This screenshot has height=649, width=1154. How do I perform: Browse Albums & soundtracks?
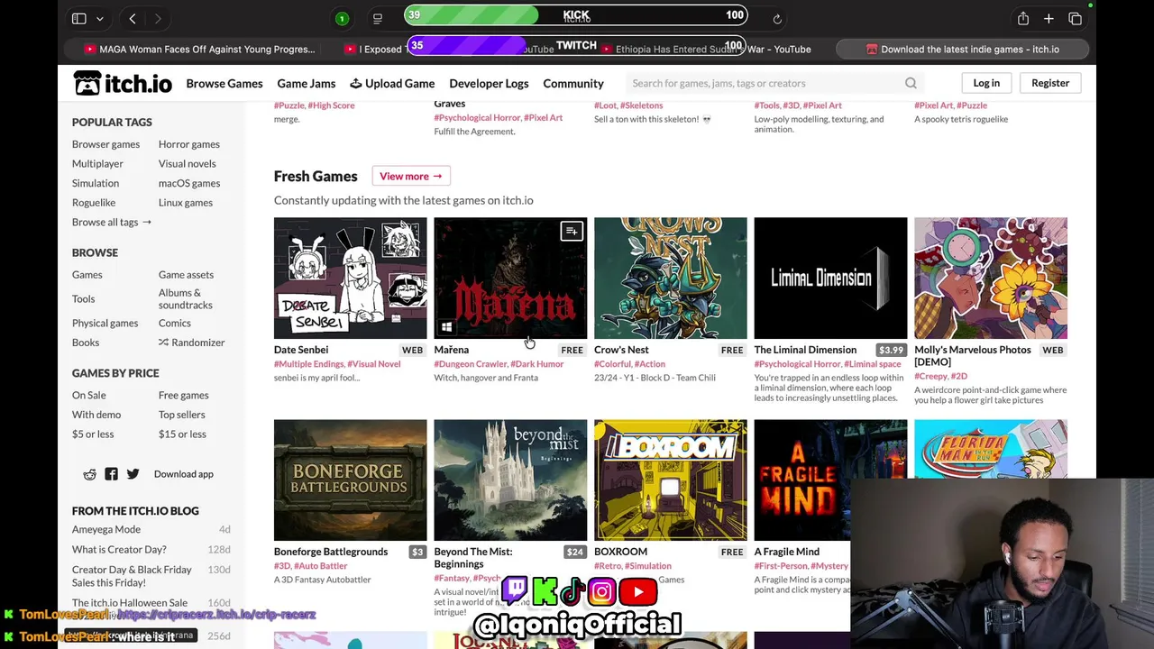point(186,298)
